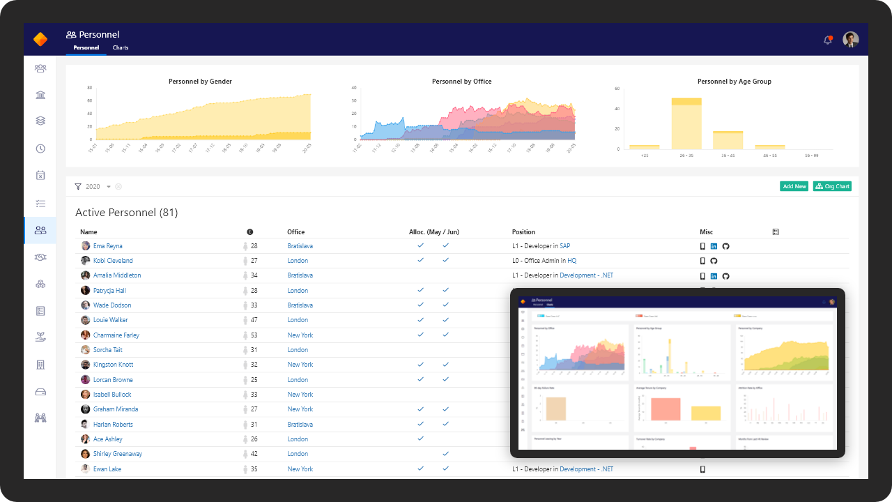The height and width of the screenshot is (502, 892).
Task: Open Ema Reyna's GitHub profile icon
Action: click(x=726, y=246)
